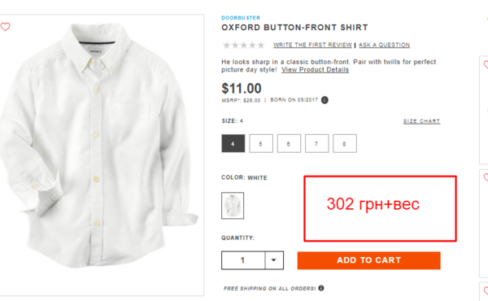Select size 5 option

[x=261, y=143]
